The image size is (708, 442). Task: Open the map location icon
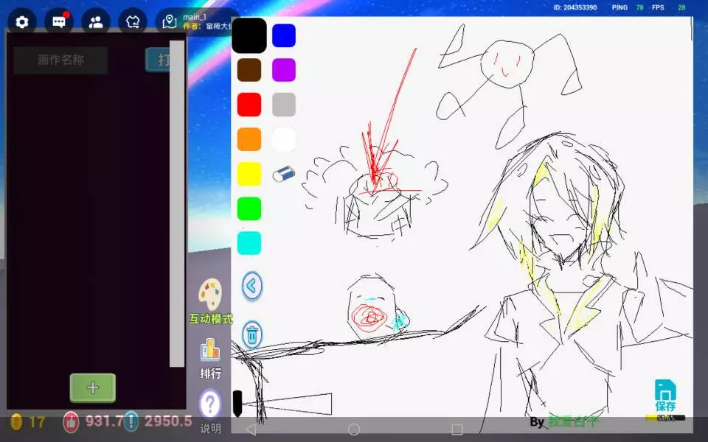coord(170,21)
